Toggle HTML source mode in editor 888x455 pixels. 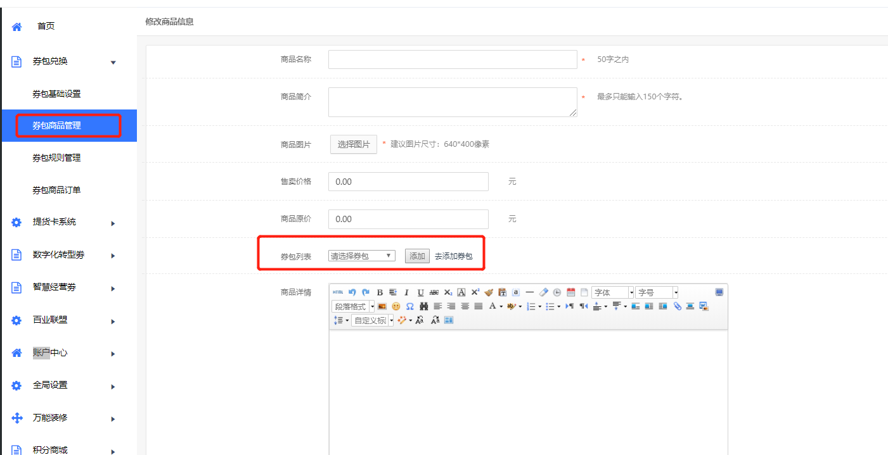point(338,292)
